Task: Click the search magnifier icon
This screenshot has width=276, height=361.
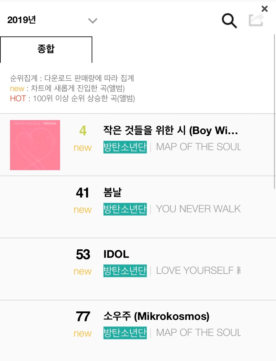Action: point(229,20)
